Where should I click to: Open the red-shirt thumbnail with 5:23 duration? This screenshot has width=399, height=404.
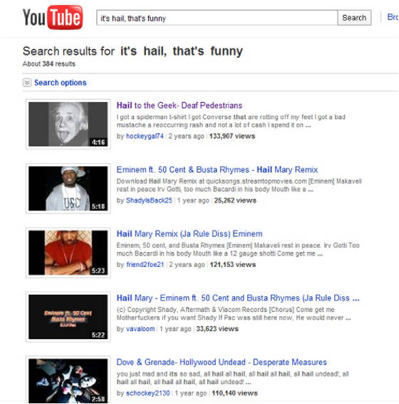click(68, 253)
